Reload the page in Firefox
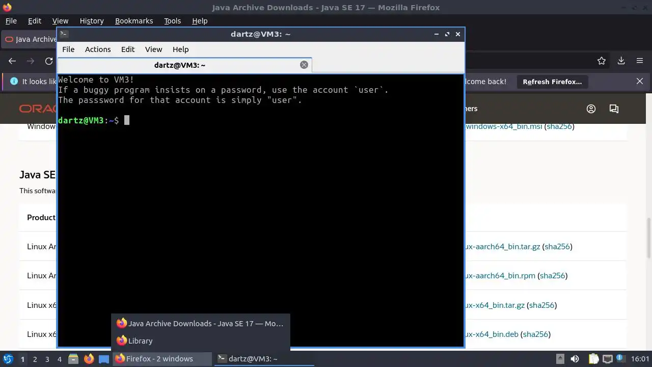 tap(49, 61)
